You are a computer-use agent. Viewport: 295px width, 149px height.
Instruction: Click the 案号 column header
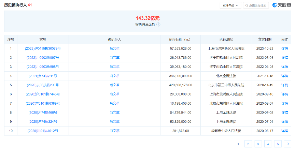click(43, 40)
